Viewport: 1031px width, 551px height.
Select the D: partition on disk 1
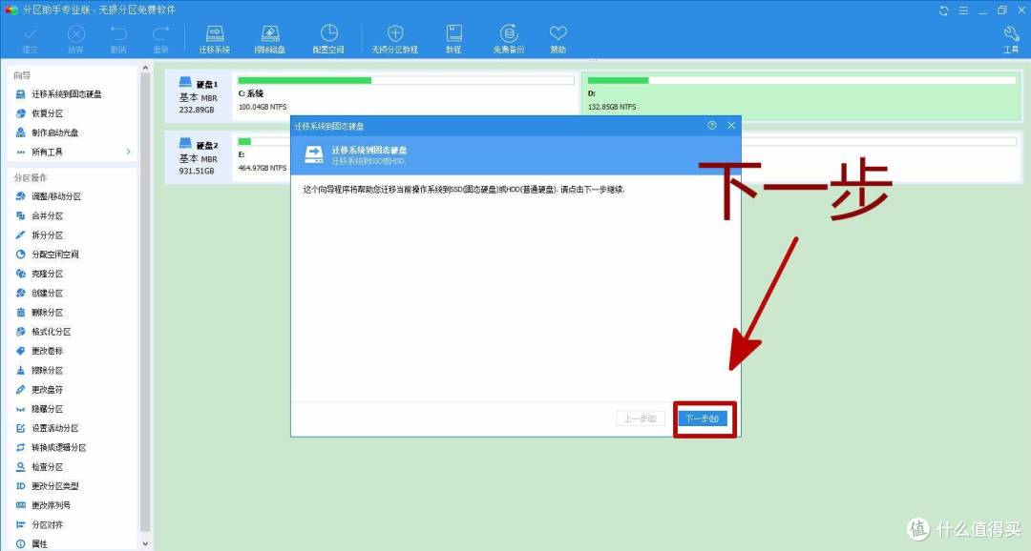(800, 93)
